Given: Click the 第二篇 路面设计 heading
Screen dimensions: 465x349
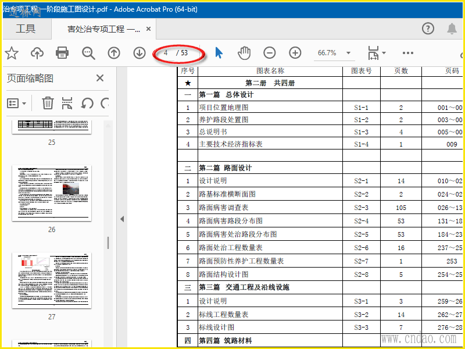Looking at the screenshot, I should pos(226,168).
